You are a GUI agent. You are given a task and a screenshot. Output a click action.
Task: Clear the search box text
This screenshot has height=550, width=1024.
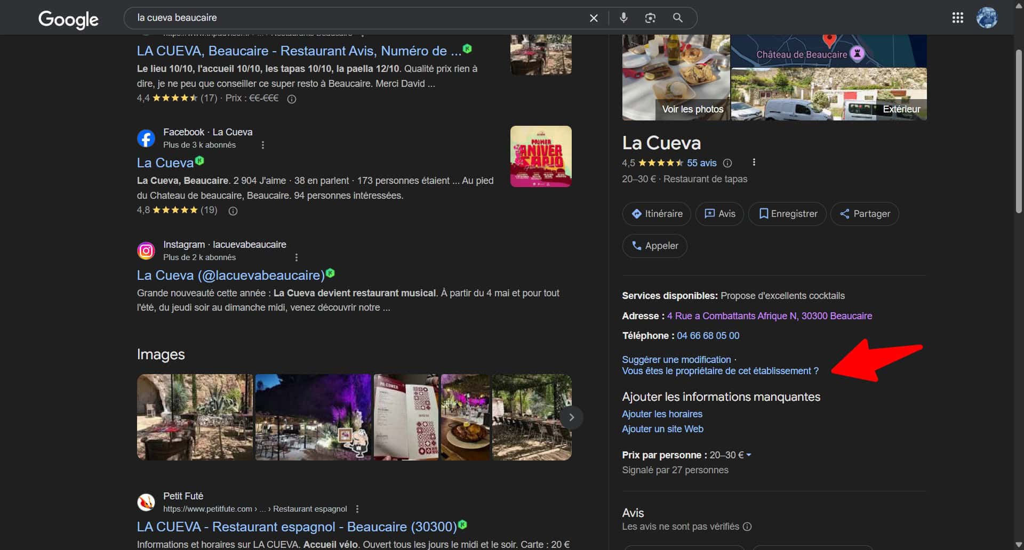click(x=594, y=18)
